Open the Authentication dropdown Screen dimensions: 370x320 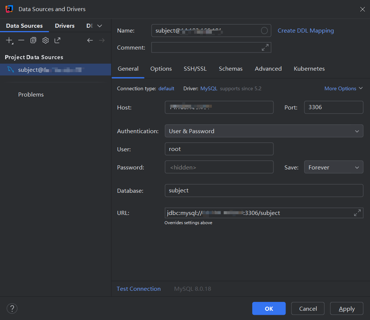pyautogui.click(x=264, y=131)
